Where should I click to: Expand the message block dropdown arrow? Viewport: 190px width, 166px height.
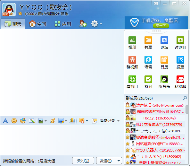tap(87, 121)
